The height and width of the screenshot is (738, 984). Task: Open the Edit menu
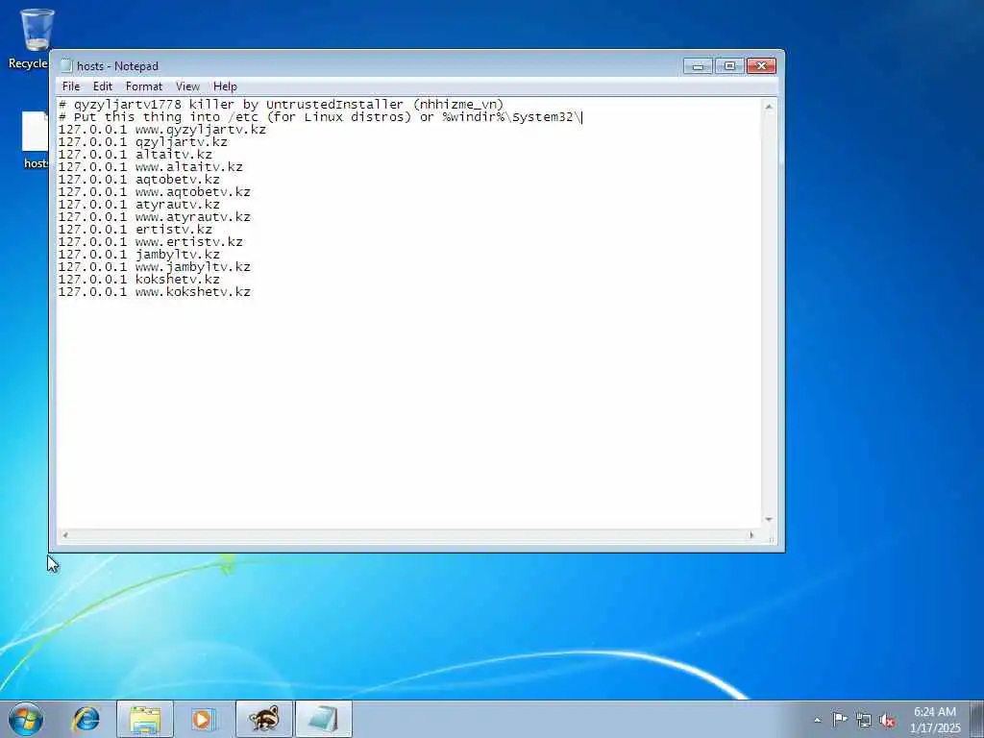point(102,86)
